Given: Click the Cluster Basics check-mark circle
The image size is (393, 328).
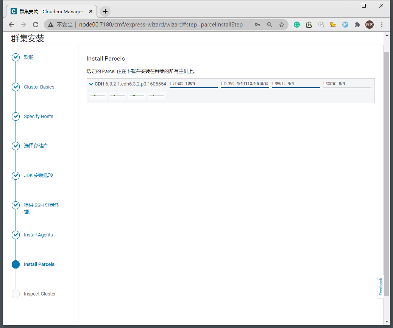Looking at the screenshot, I should click(16, 87).
